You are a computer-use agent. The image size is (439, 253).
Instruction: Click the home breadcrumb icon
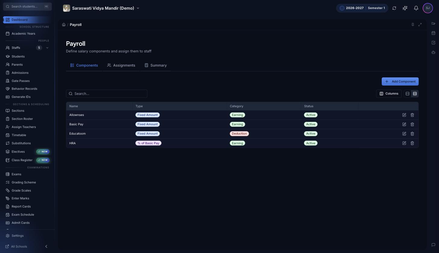64,25
